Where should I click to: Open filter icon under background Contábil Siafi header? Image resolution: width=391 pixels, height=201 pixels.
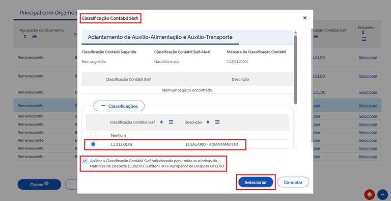click(x=316, y=37)
